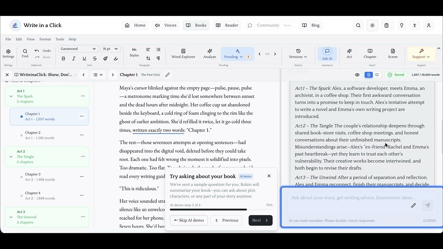Image resolution: width=443 pixels, height=249 pixels.
Task: Skip the AI demo
Action: point(189,220)
